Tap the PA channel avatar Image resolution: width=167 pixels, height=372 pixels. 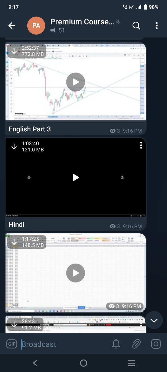(36, 26)
